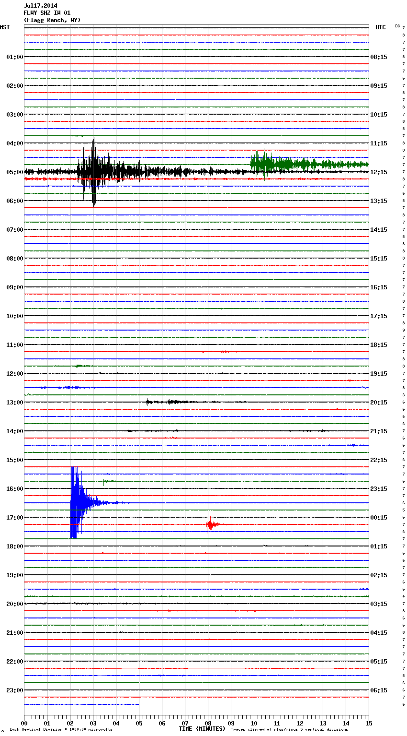407x736 pixels.
Task: Select the 23:00 MST time label
Action: tap(15, 690)
